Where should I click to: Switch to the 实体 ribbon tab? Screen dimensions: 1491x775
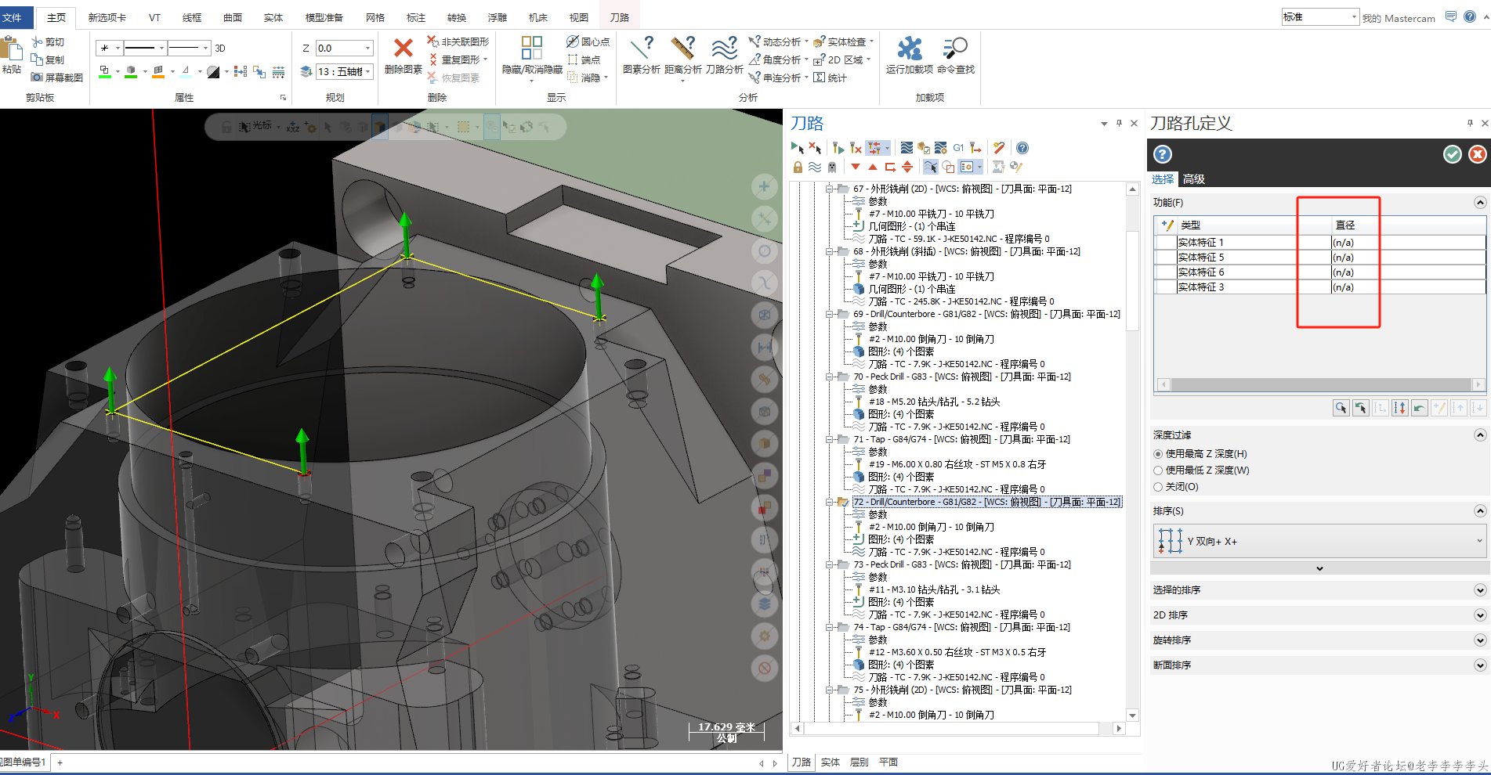(x=273, y=17)
